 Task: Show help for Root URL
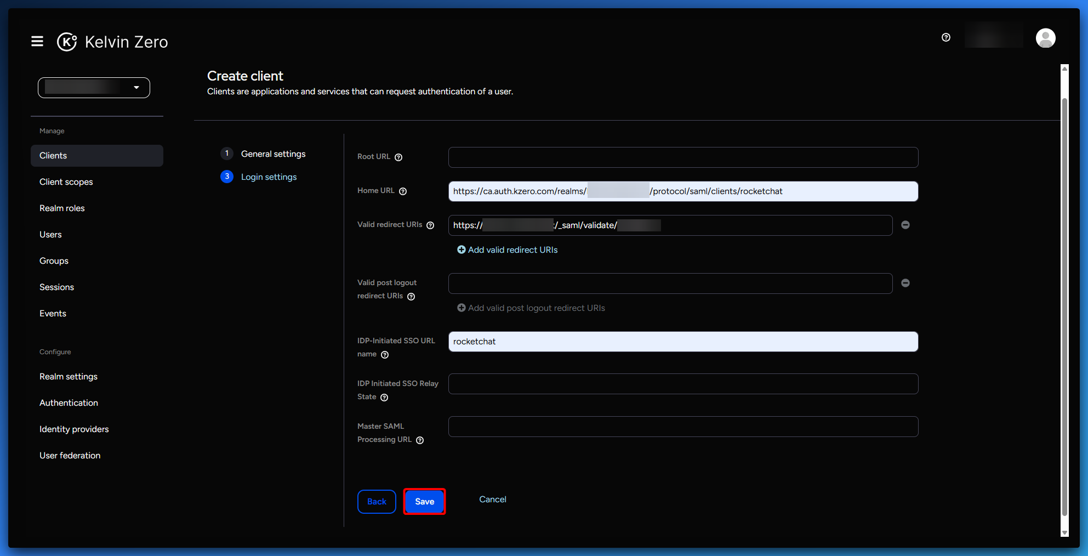point(398,157)
